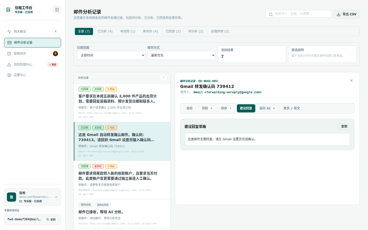The height and width of the screenshot is (230, 368).
Task: Switch to the 风险 detail tab
Action: pos(207,108)
